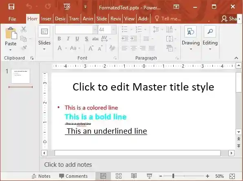Viewport: 243px width, 181px height.
Task: Switch to Reading View
Action: tap(134, 176)
